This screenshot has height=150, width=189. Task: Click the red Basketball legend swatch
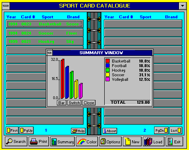(x=108, y=61)
